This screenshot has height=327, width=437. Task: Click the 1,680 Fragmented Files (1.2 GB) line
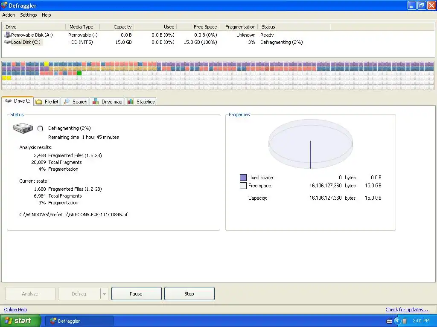click(68, 189)
